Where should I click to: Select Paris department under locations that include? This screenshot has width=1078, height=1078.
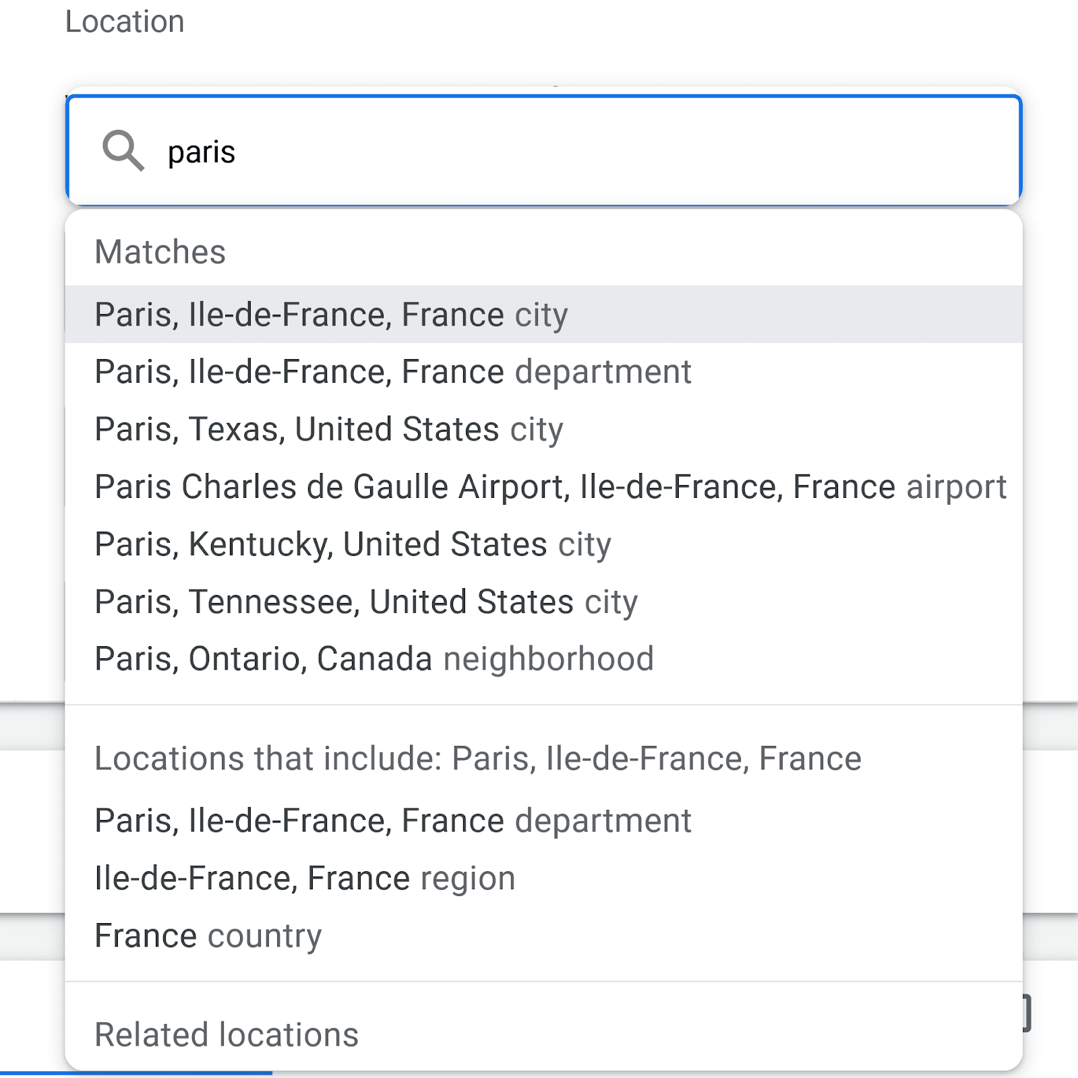pos(392,820)
